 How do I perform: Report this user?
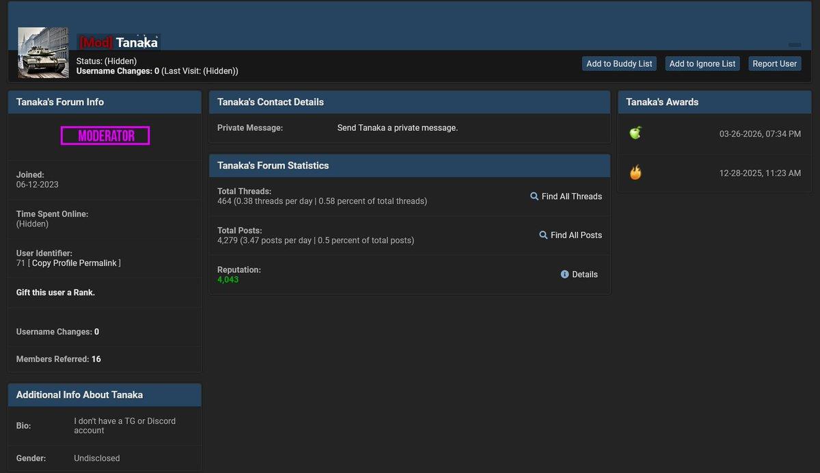click(775, 63)
